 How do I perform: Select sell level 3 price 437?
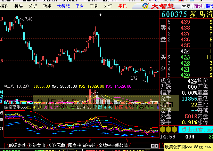185,34
